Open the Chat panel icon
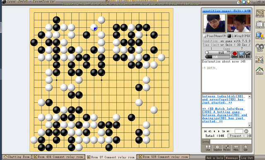This screenshot has width=265, height=160. tap(208, 148)
